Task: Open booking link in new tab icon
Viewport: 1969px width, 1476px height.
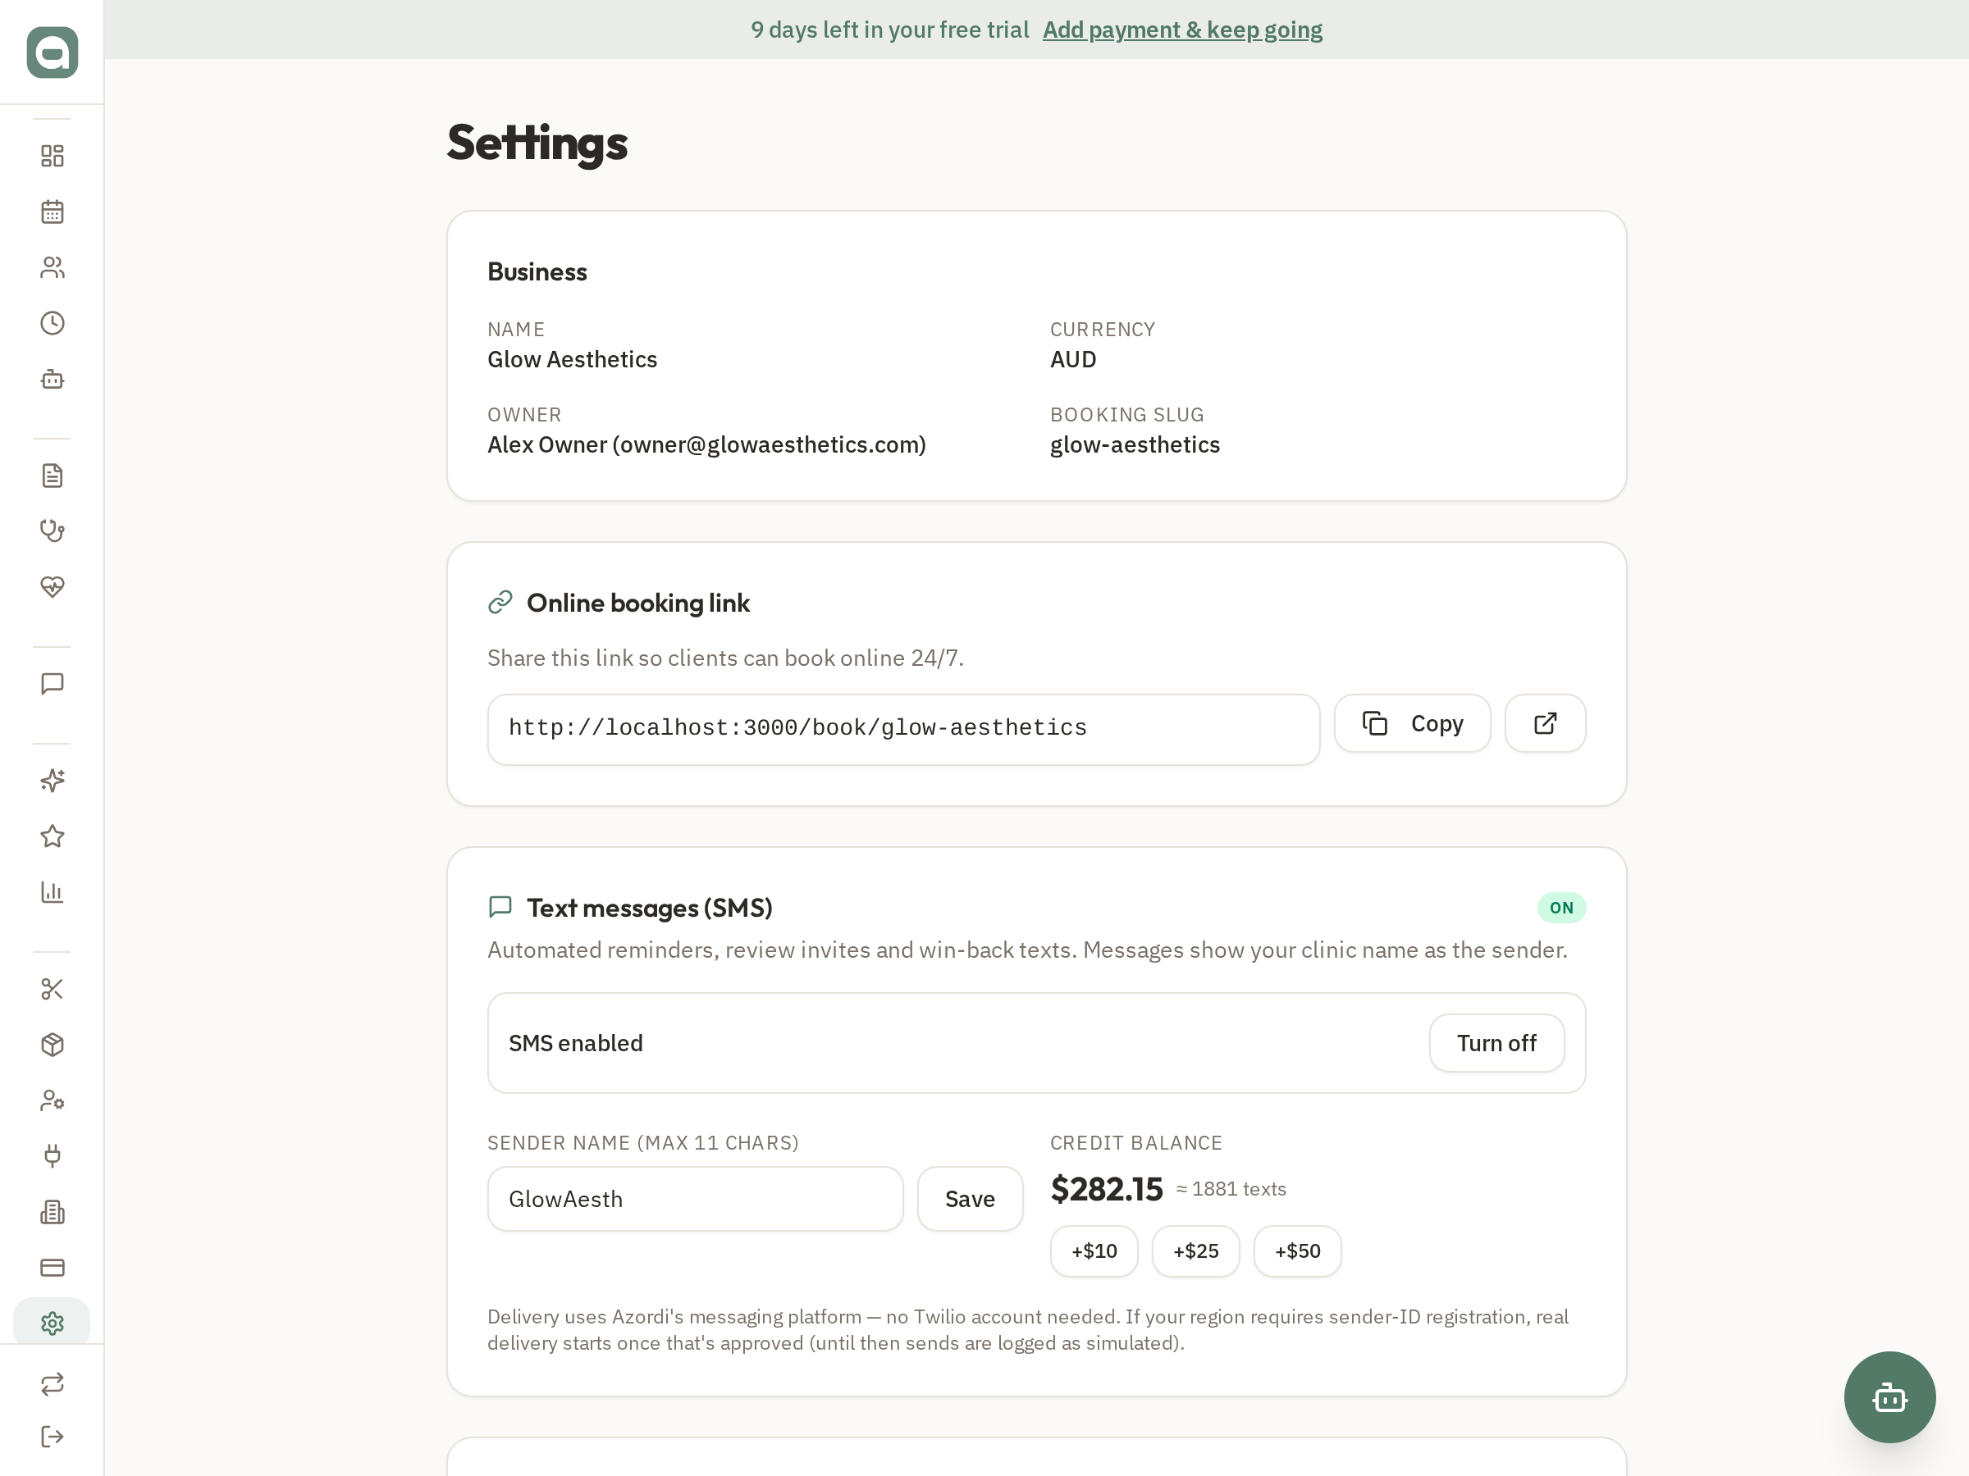Action: click(x=1544, y=723)
